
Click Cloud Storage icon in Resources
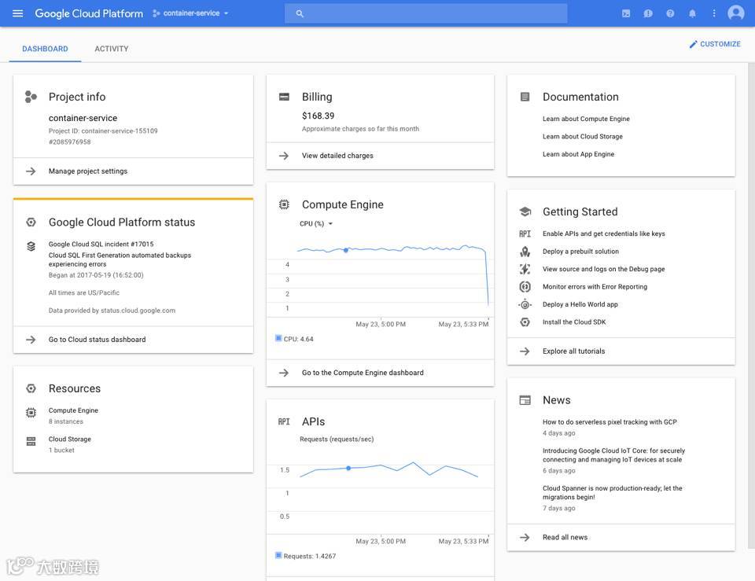(31, 441)
